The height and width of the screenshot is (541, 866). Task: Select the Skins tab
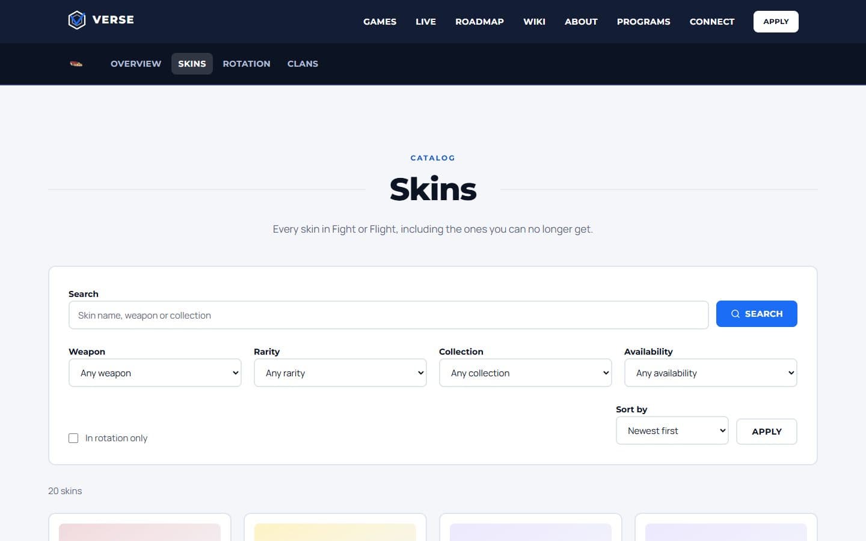pyautogui.click(x=192, y=64)
